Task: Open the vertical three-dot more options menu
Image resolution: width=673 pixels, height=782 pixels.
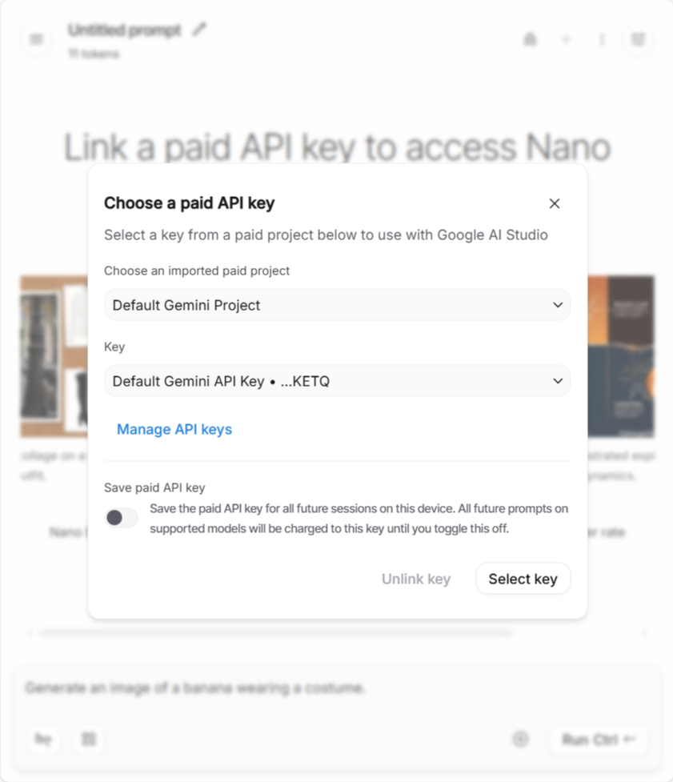Action: (x=602, y=39)
